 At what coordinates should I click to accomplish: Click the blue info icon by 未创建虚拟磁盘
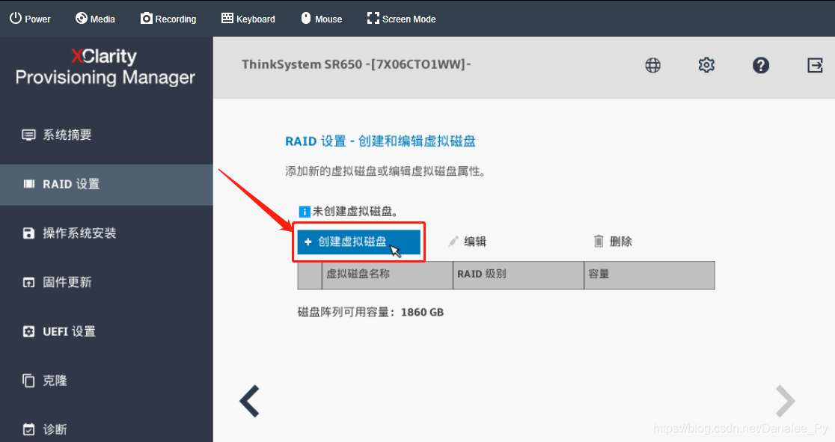[304, 212]
